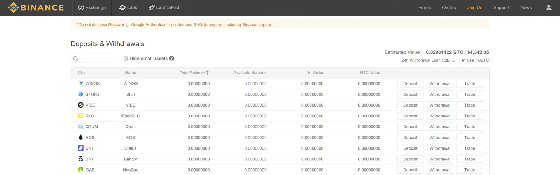
Task: Click the Name column header
Action: pos(131,73)
